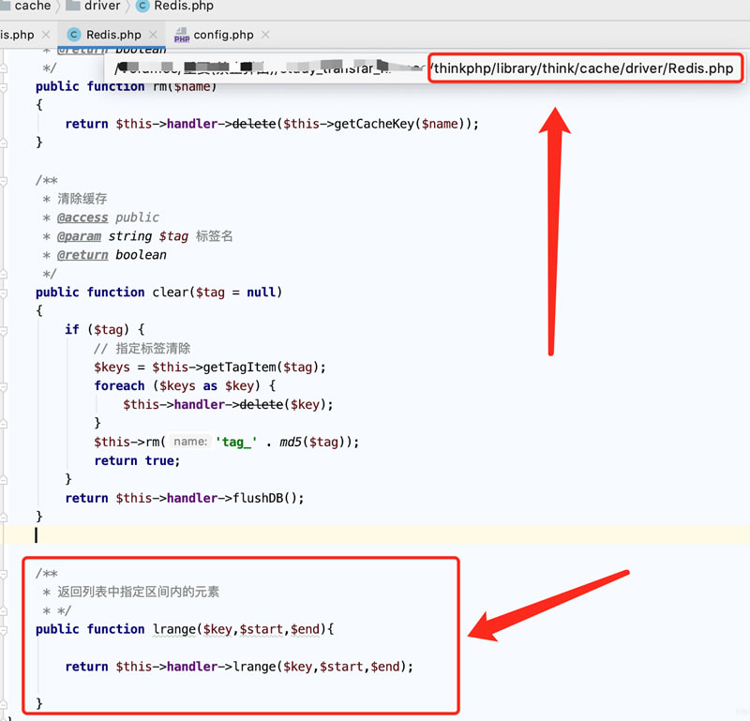Click the '返回列表中指定区间内的元素' comment
750x721 pixels.
(138, 592)
